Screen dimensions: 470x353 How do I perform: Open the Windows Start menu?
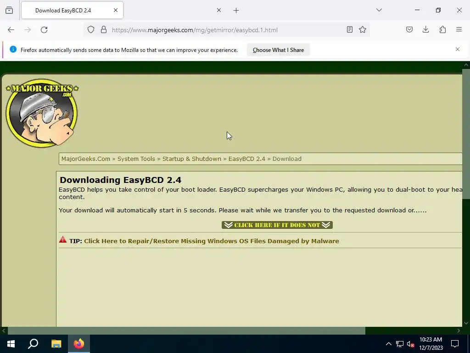(11, 344)
